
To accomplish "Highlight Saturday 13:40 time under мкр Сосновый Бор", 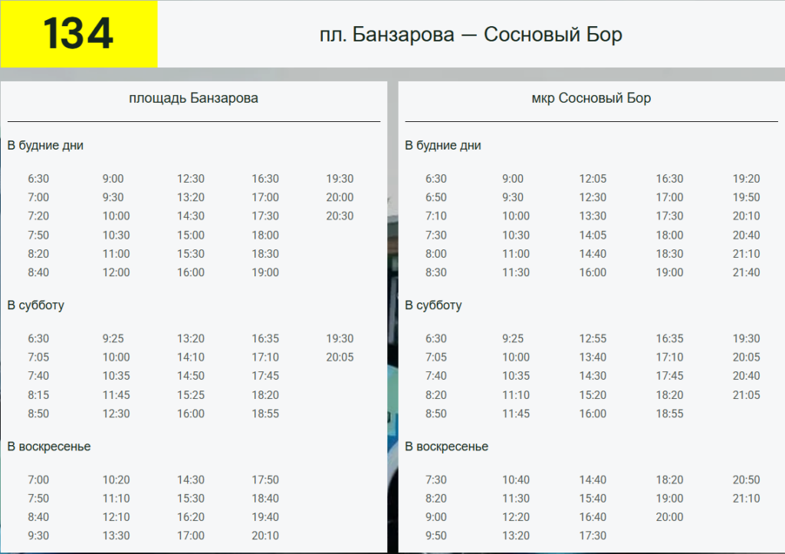I will (593, 357).
